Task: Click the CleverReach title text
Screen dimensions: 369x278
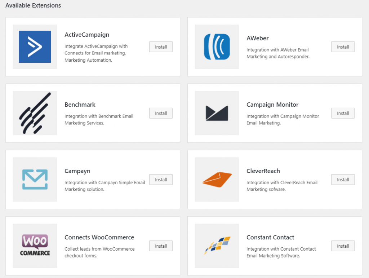Action: pos(263,171)
